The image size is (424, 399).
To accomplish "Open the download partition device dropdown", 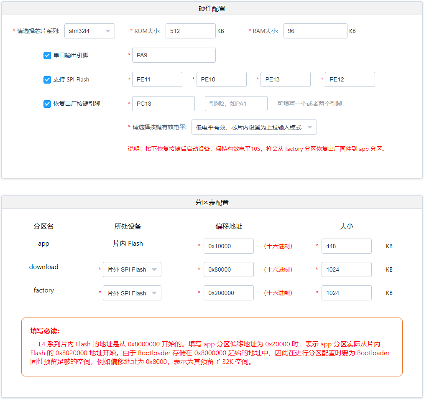I will pos(132,269).
